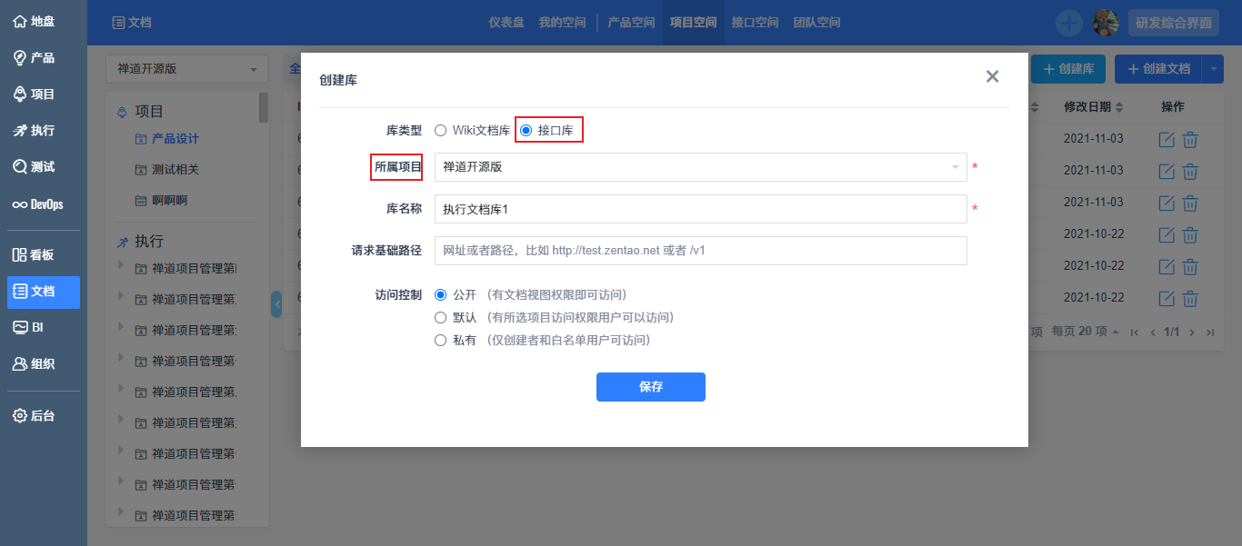
Task: Open the 禅道开源版 project selector
Action: point(186,68)
